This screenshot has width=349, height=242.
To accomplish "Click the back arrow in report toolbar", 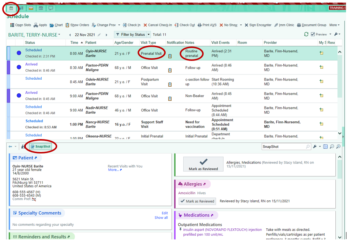I will pyautogui.click(x=10, y=146).
